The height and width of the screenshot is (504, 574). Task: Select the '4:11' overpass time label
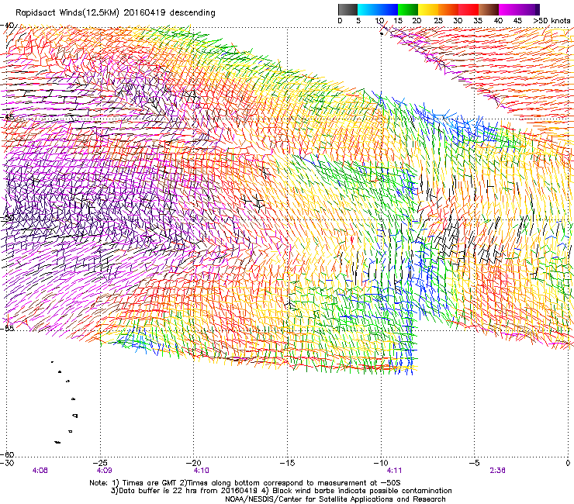pos(394,471)
